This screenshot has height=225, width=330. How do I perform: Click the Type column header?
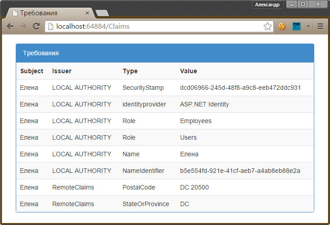pos(130,71)
